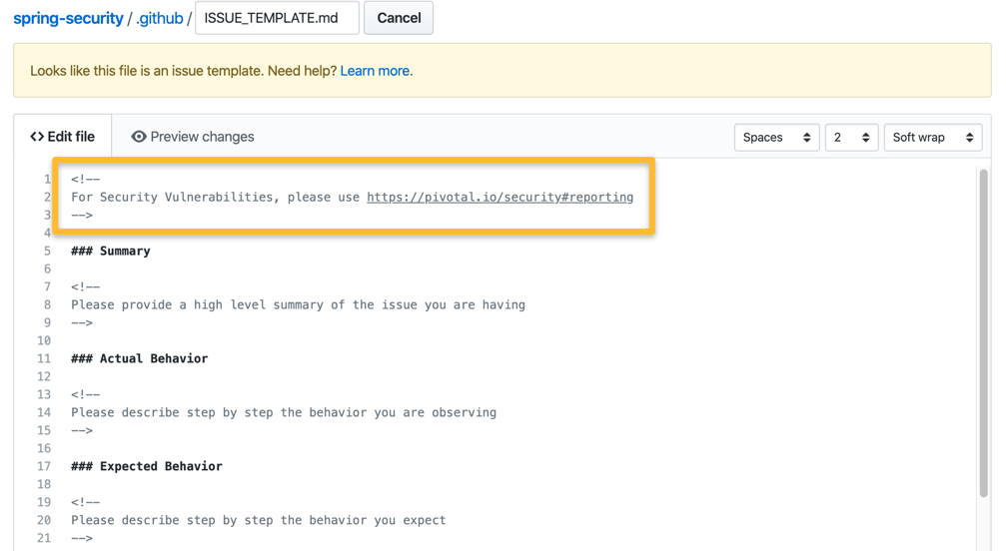Click the code brackets icon beside Edit file
Viewport: 1006px width, 551px height.
37,137
